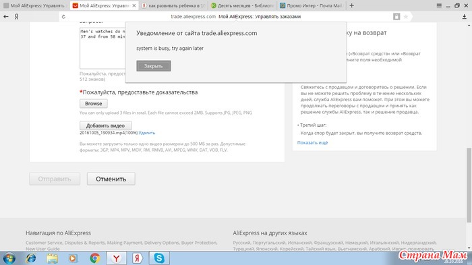Open the Yandex home button

coord(16,17)
